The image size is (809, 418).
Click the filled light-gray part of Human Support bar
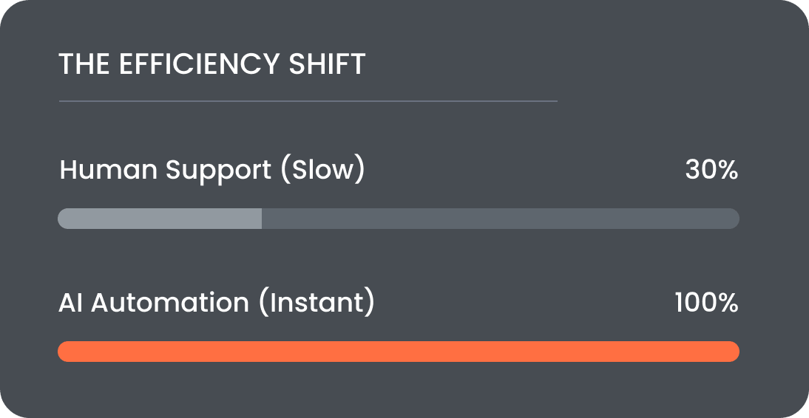pyautogui.click(x=160, y=219)
